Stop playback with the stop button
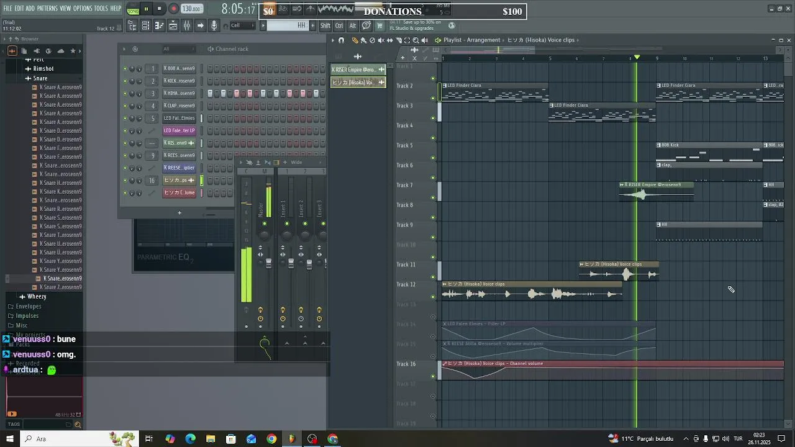This screenshot has height=447, width=795. pyautogui.click(x=159, y=9)
